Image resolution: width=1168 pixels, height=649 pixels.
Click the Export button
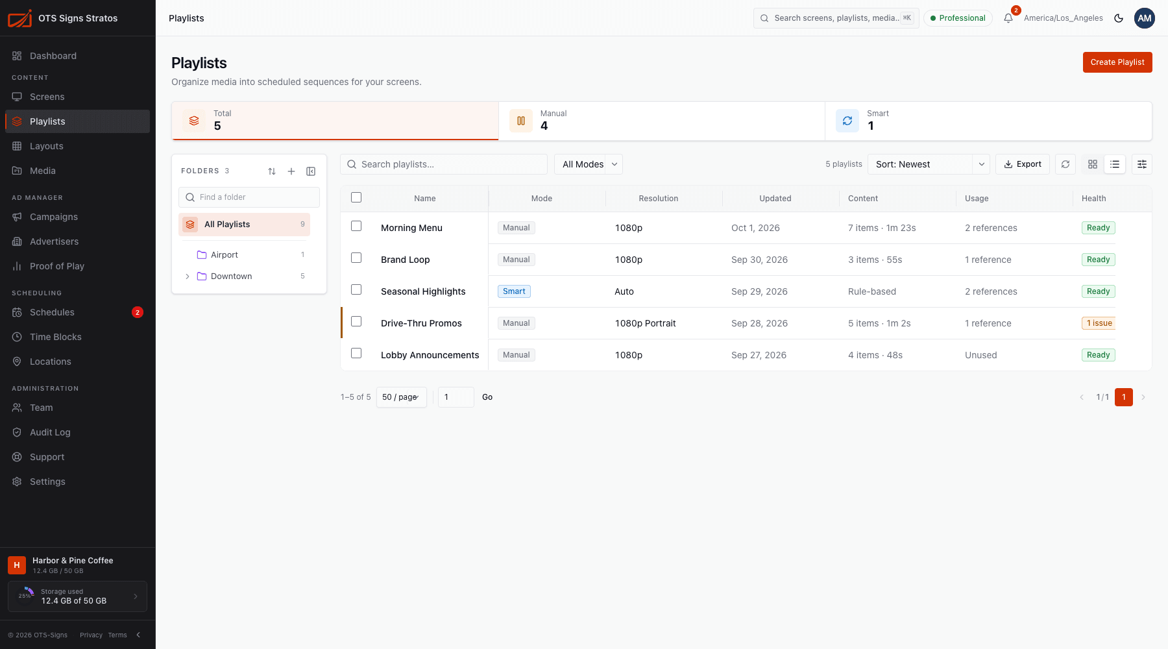tap(1023, 164)
